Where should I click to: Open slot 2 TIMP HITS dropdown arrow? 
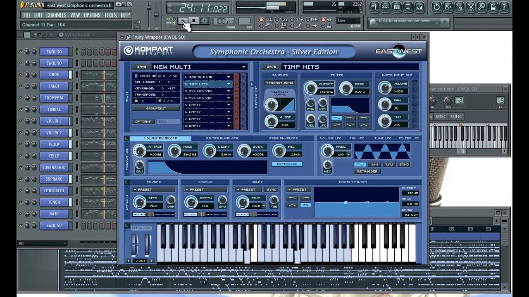point(228,84)
